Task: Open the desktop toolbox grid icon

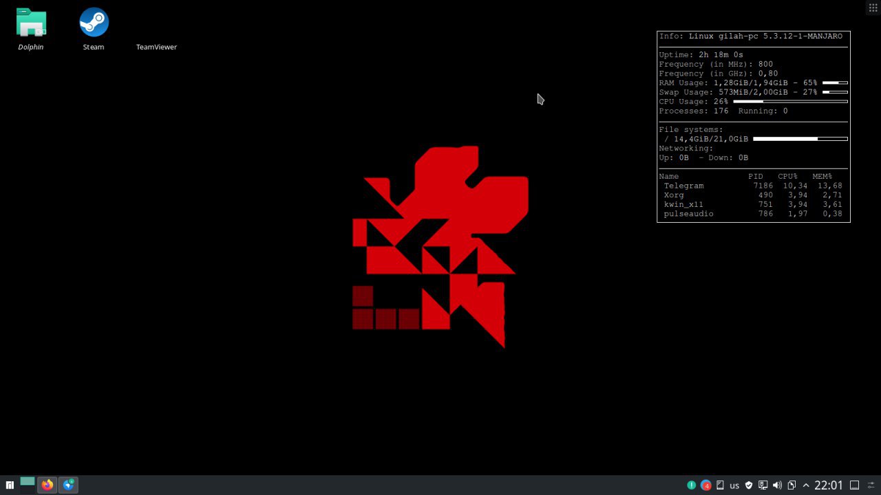Action: 873,8
